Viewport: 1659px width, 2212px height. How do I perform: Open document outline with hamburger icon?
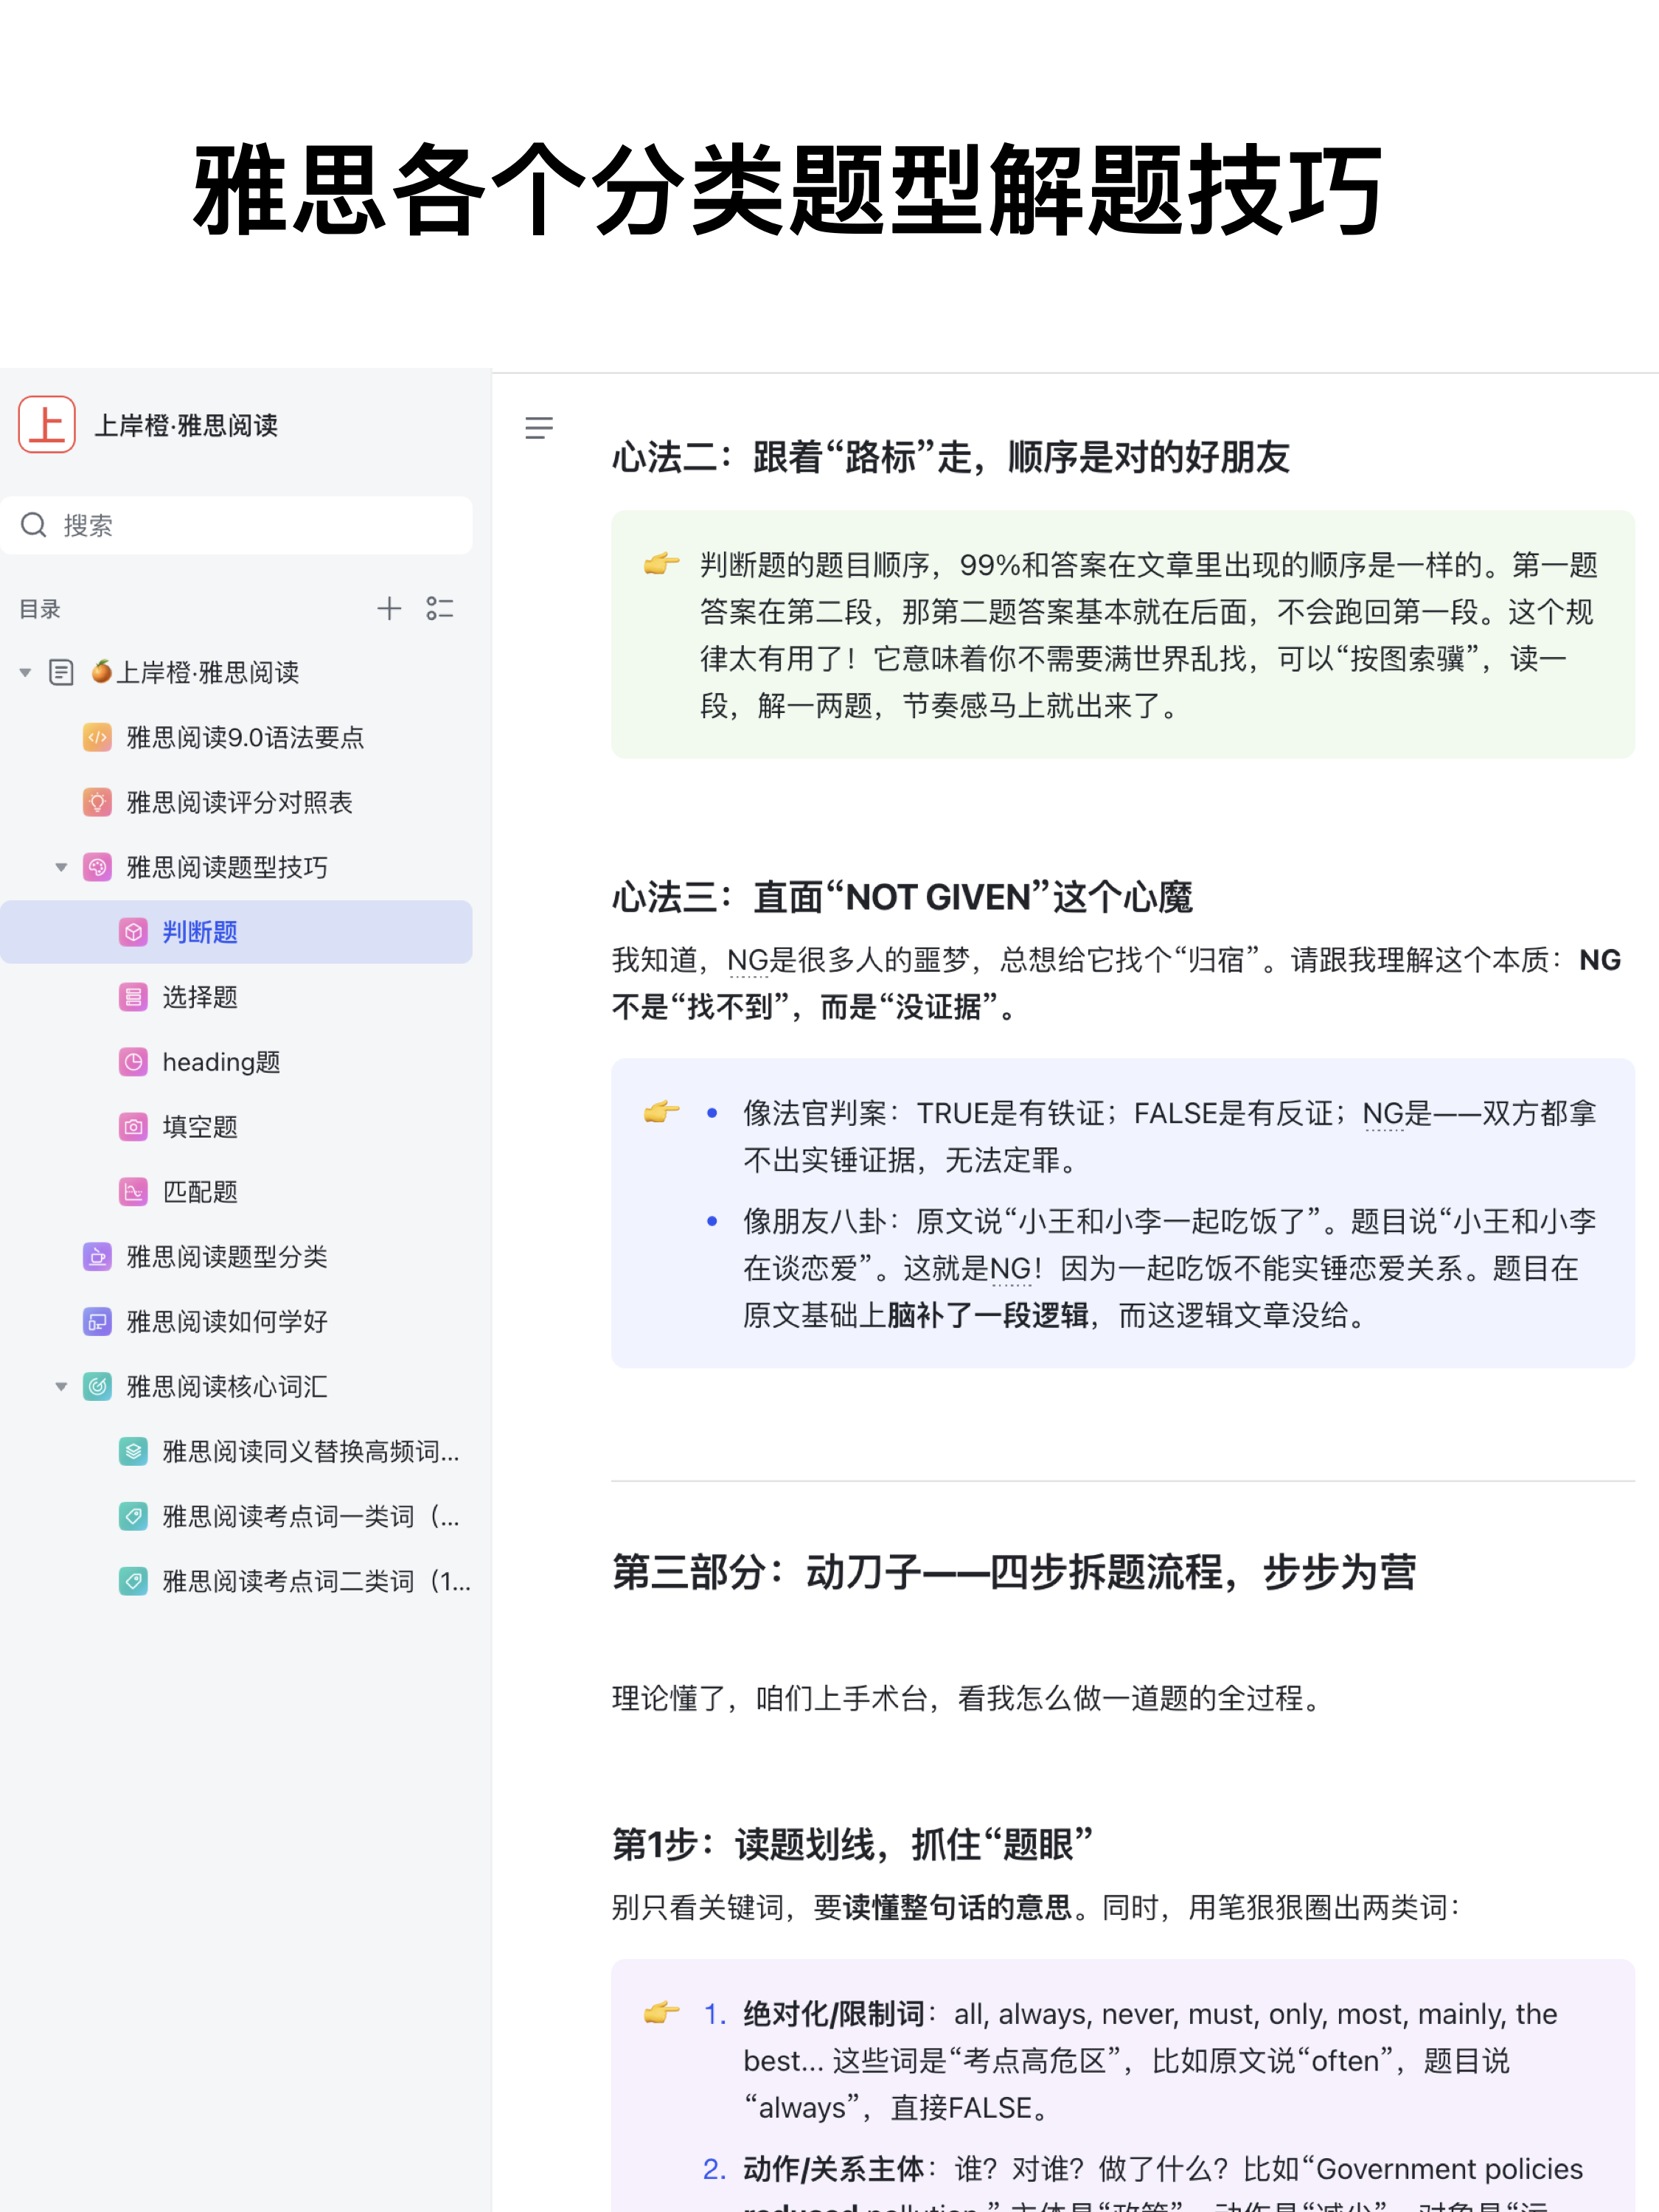click(x=539, y=427)
